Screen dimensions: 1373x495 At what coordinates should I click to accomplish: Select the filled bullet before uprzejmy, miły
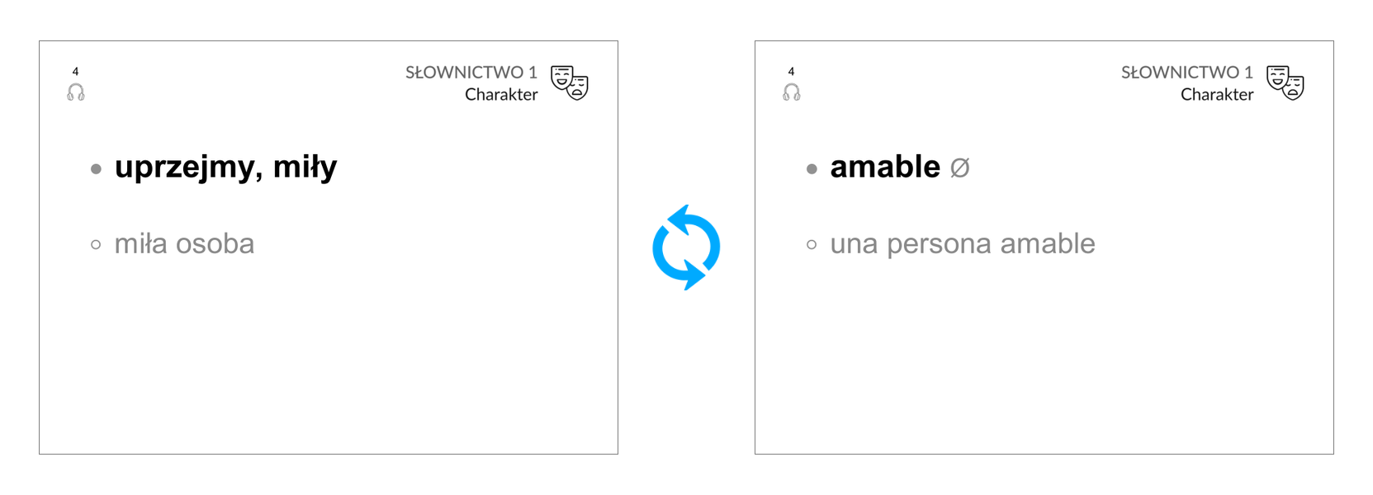[97, 169]
